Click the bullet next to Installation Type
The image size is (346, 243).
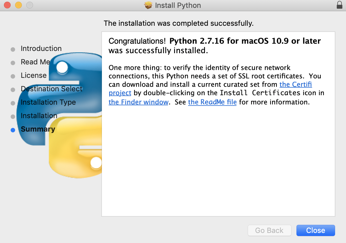pyautogui.click(x=13, y=103)
